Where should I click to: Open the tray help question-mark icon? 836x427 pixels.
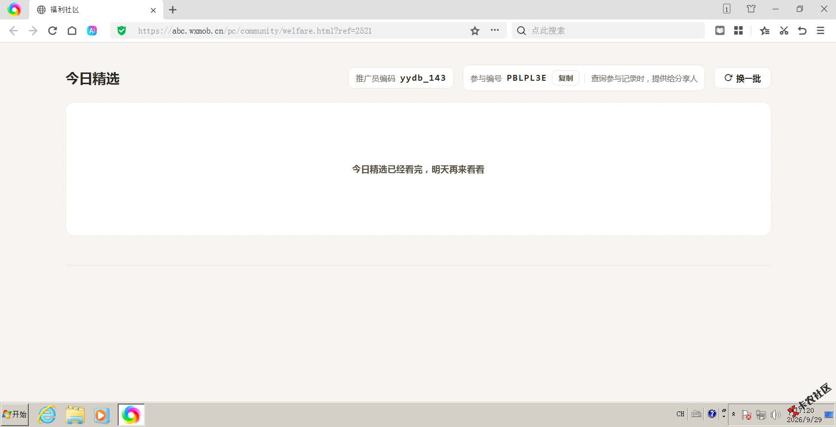pos(712,414)
